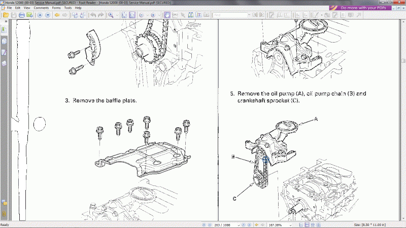406x228 pixels.
Task: Click the horizontal scrollbar below the document
Action: pyautogui.click(x=203, y=220)
